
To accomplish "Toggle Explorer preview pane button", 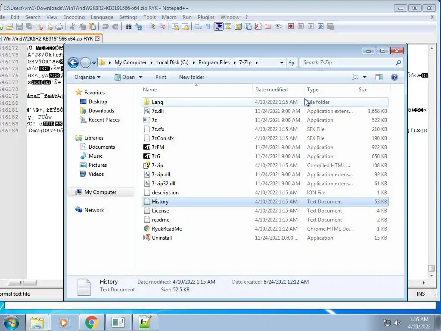I will (x=379, y=77).
